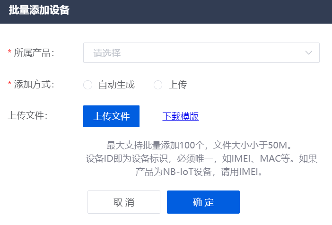The height and width of the screenshot is (225, 332).
Task: Click the 请选择 placeholder text
Action: (x=107, y=53)
